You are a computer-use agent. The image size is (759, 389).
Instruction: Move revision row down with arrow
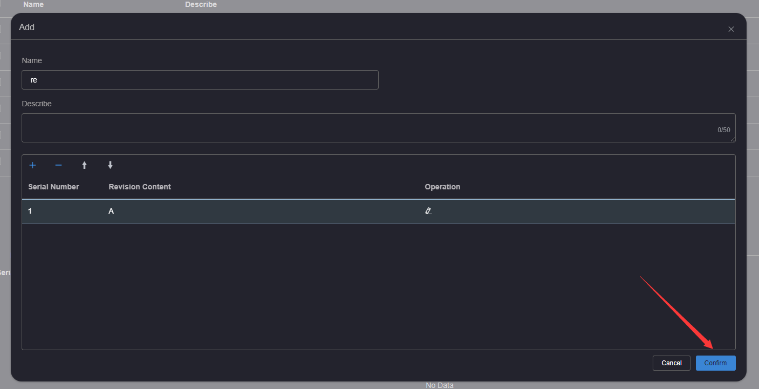110,165
